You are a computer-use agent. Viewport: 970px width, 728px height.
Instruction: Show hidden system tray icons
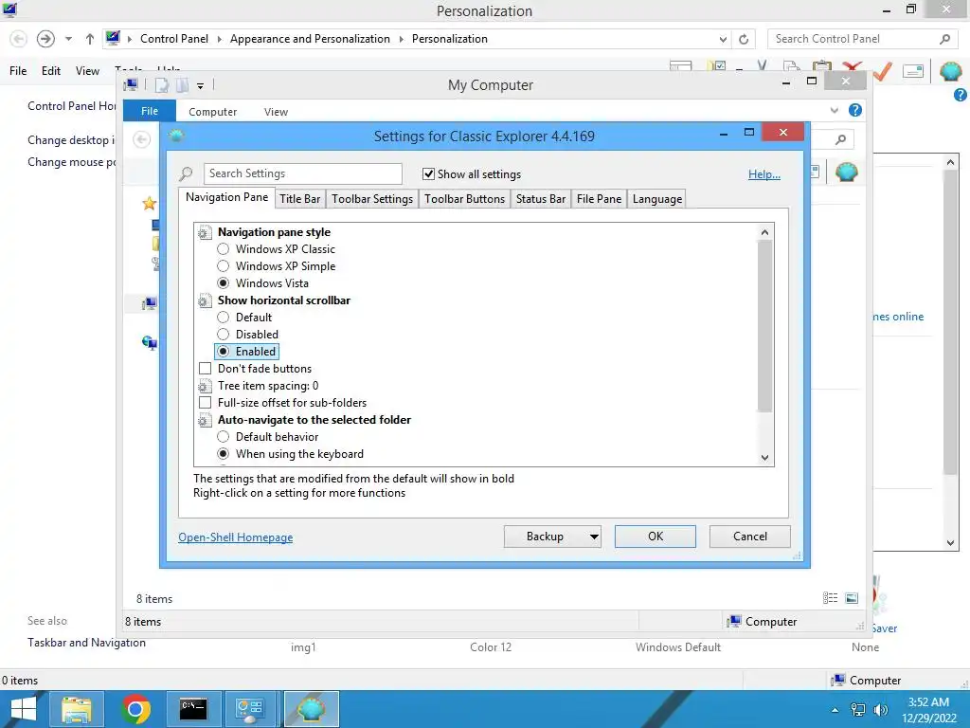pos(835,710)
